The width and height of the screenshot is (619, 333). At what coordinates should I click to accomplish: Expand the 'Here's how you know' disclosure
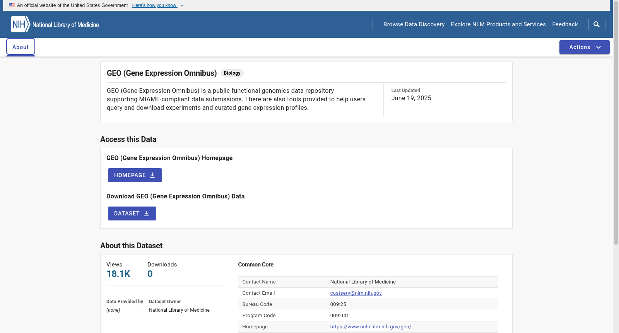click(158, 5)
